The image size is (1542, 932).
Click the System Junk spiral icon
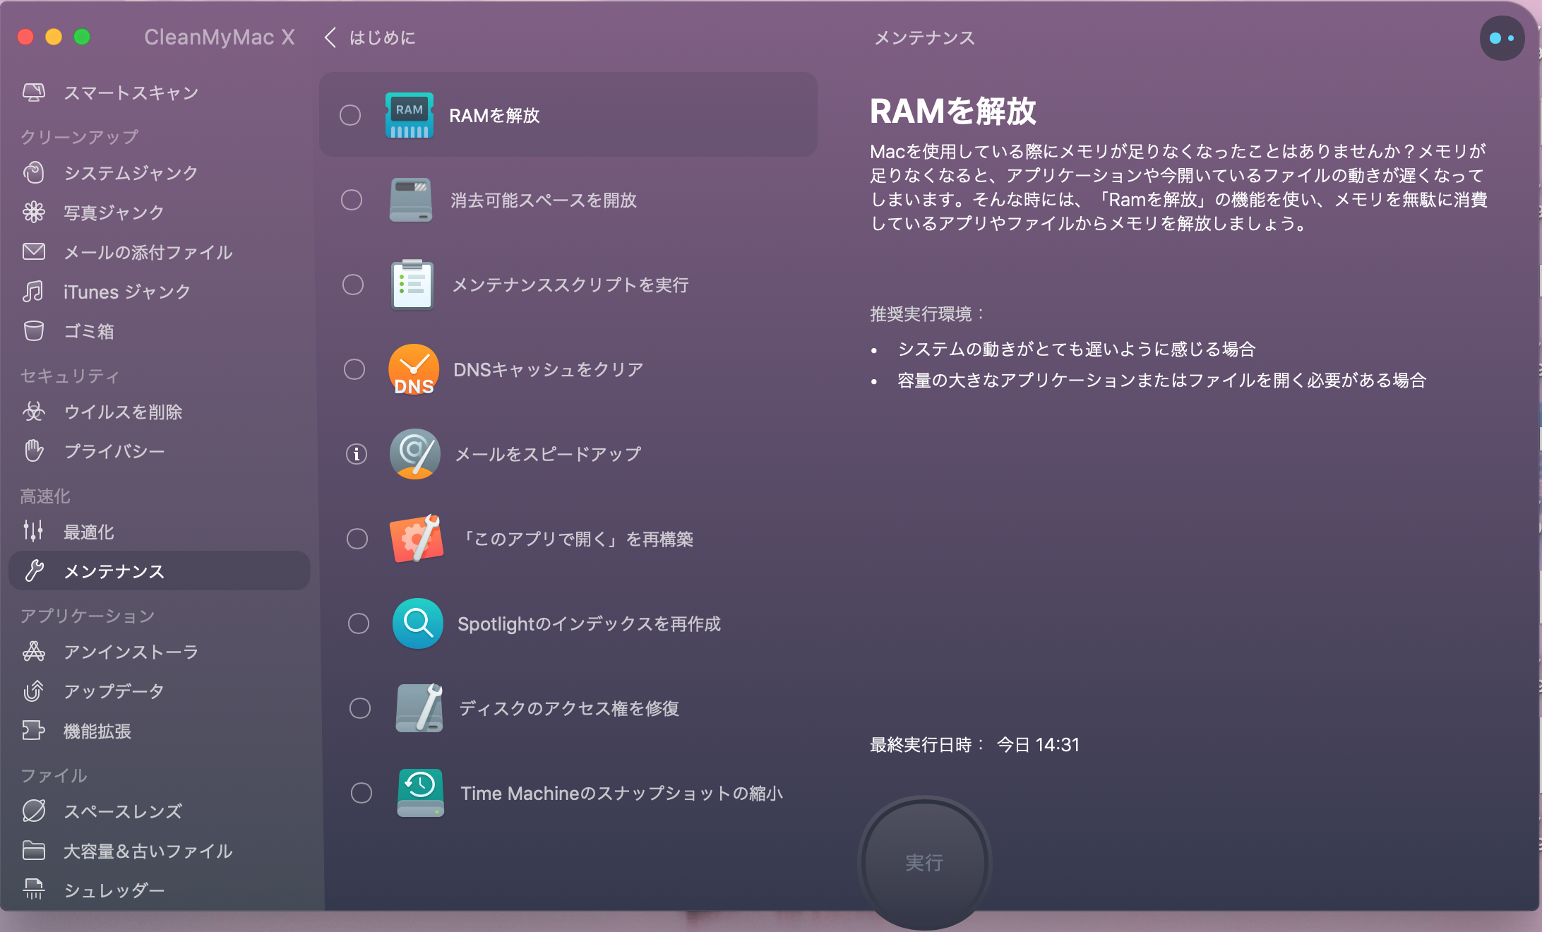(34, 173)
